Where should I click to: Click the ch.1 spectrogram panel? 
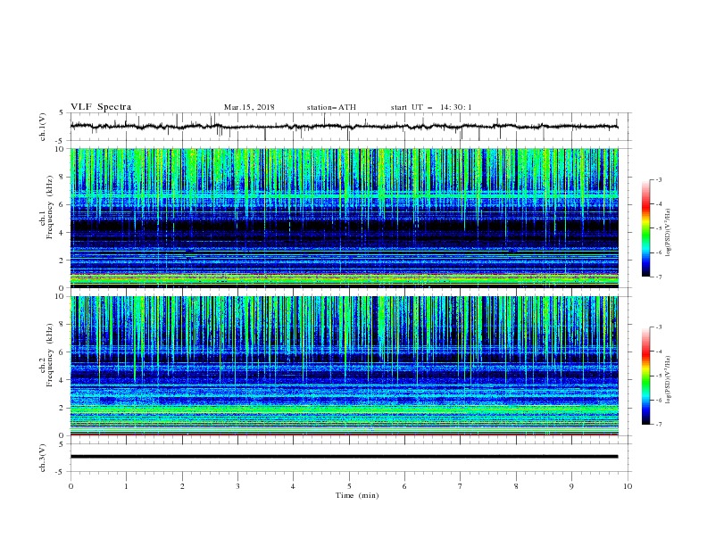coord(345,218)
